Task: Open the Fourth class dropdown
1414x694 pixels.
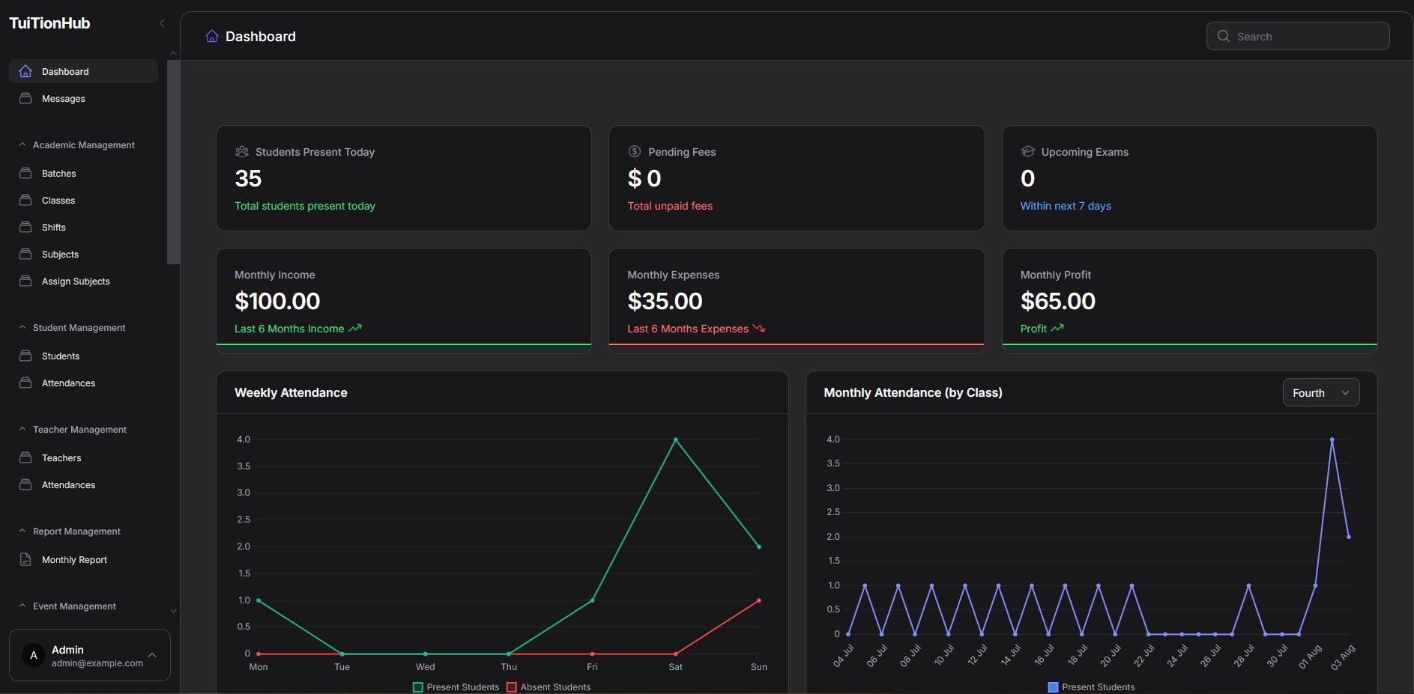Action: click(1320, 393)
